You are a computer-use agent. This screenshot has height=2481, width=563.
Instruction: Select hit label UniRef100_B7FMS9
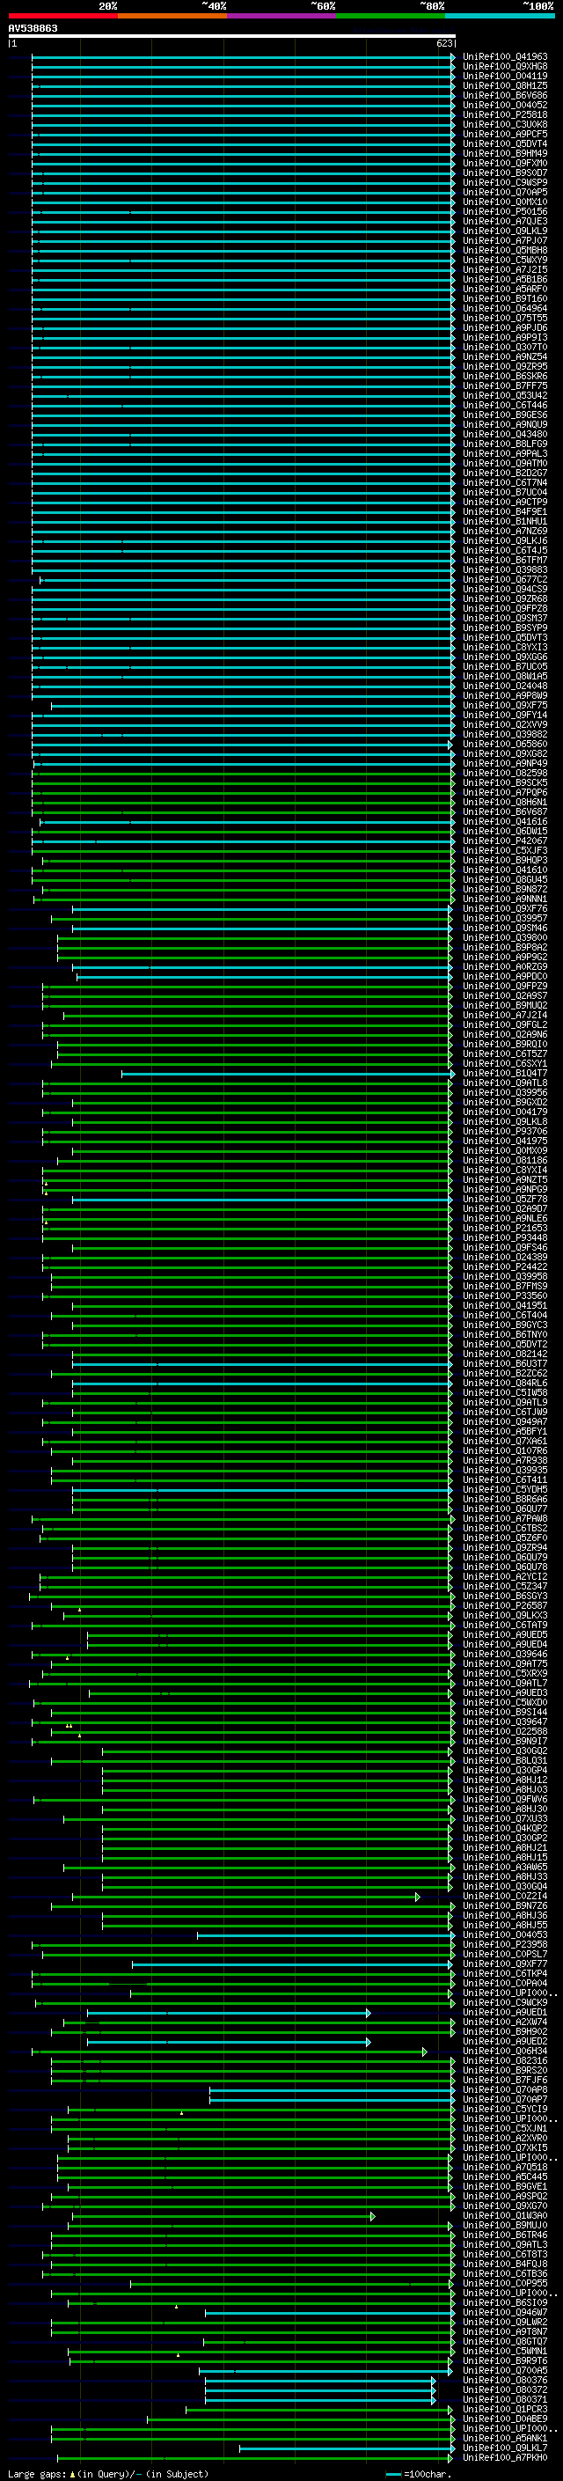505,1286
